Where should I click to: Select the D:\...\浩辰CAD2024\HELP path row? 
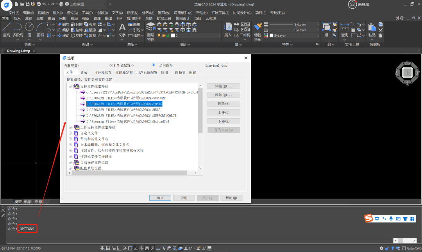123,110
